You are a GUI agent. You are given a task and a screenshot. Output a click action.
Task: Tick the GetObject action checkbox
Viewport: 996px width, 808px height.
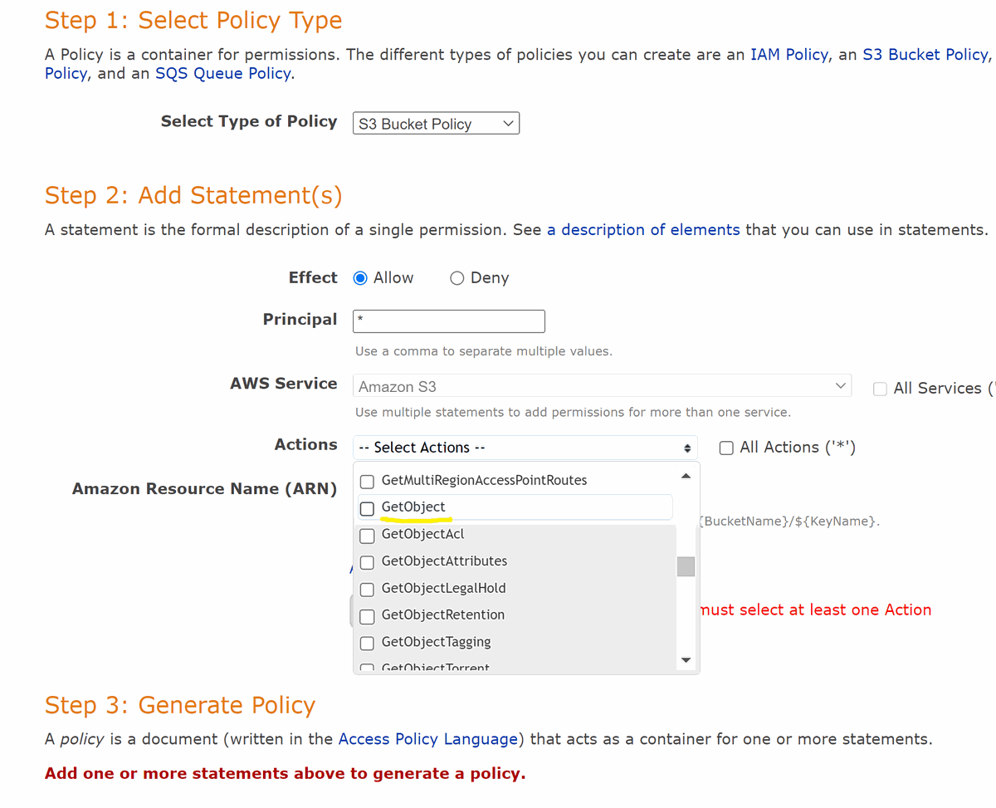tap(367, 507)
